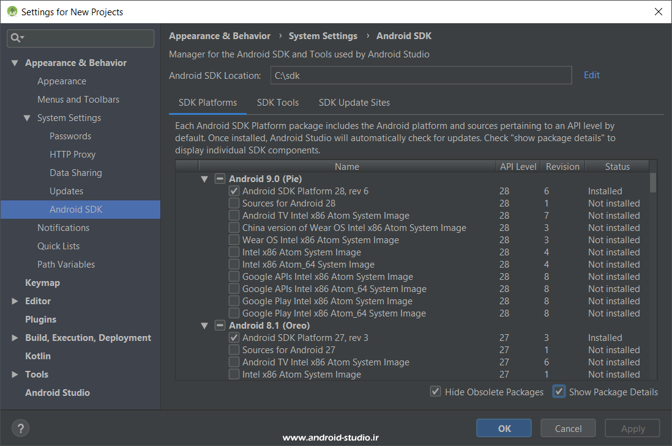Close the Settings for New Projects dialog
The height and width of the screenshot is (446, 672).
659,12
